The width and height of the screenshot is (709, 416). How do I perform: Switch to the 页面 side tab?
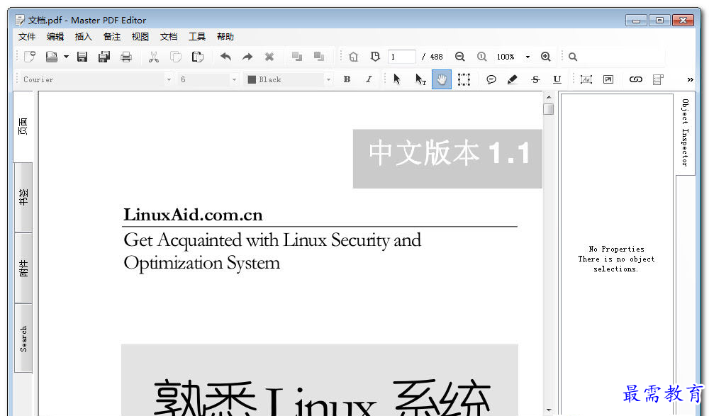23,127
